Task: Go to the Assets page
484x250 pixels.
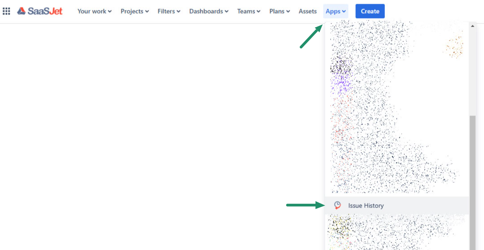Action: tap(308, 11)
